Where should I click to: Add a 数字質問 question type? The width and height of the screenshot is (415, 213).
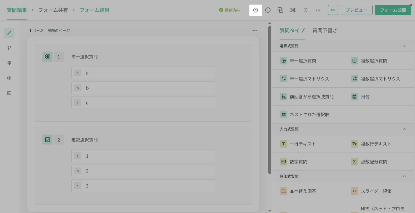(307, 162)
